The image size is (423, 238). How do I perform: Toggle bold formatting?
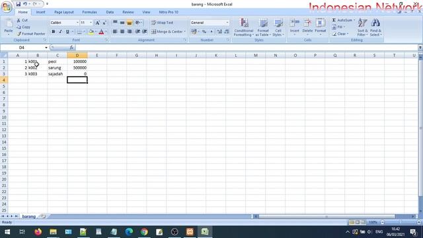(x=54, y=32)
